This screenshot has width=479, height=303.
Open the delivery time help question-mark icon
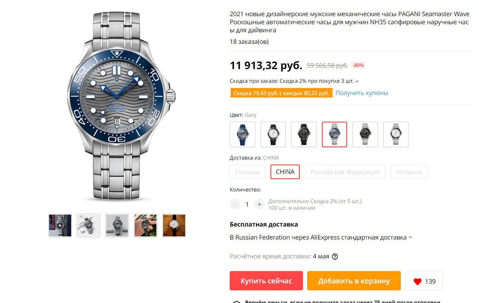click(335, 257)
